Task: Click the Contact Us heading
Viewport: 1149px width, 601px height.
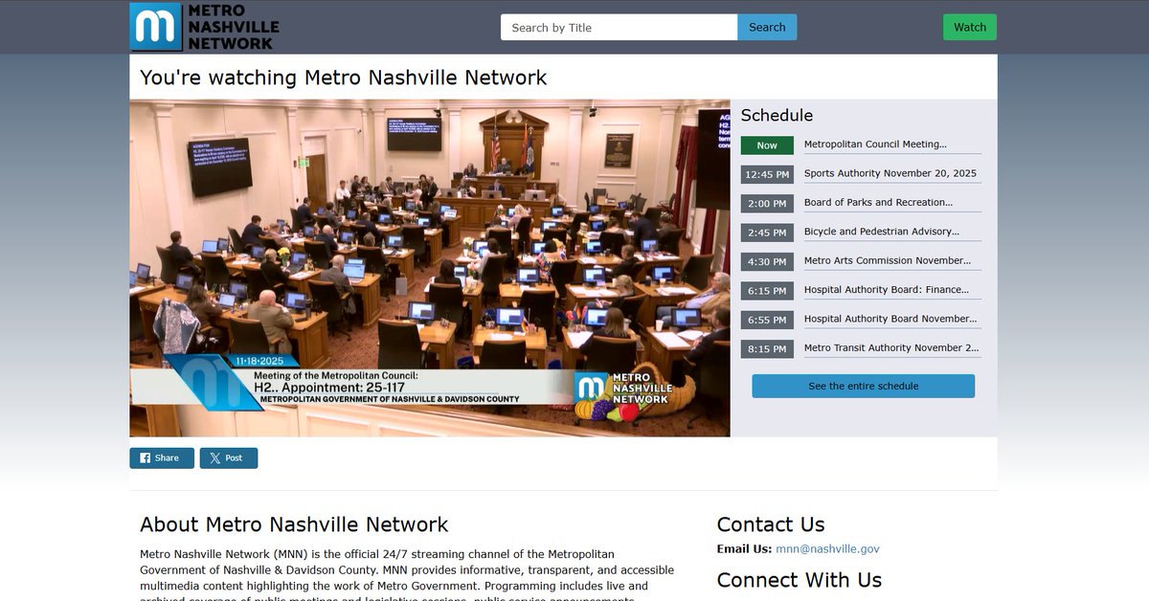Action: pyautogui.click(x=771, y=524)
